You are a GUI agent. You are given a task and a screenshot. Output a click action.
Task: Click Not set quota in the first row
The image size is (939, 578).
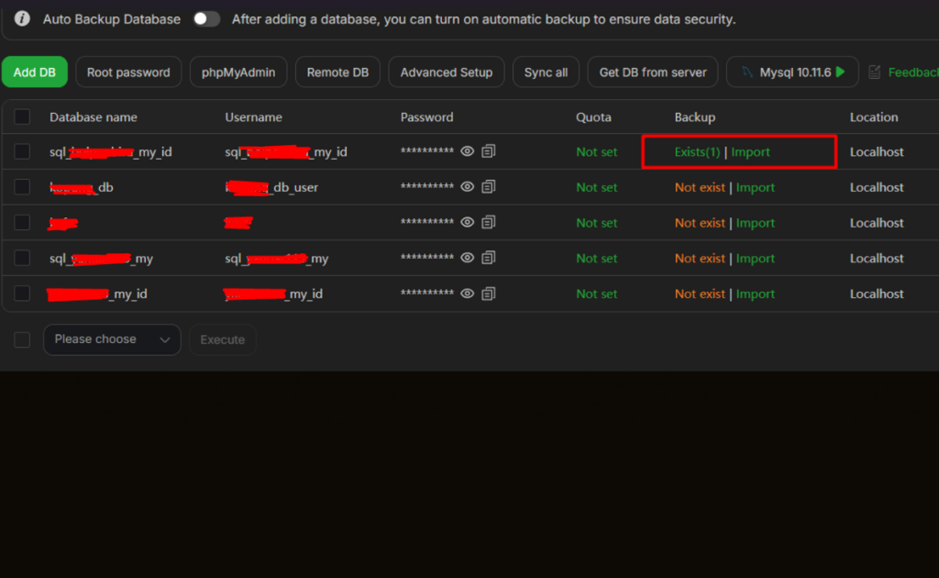[x=596, y=152]
